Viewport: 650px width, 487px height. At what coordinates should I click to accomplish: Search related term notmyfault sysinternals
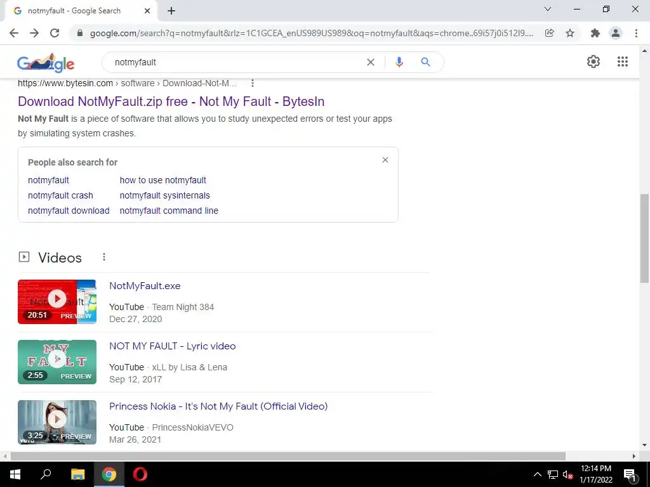coord(165,195)
